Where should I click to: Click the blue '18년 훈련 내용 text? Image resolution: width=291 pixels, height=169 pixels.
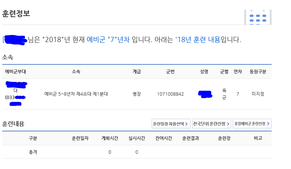pyautogui.click(x=198, y=39)
